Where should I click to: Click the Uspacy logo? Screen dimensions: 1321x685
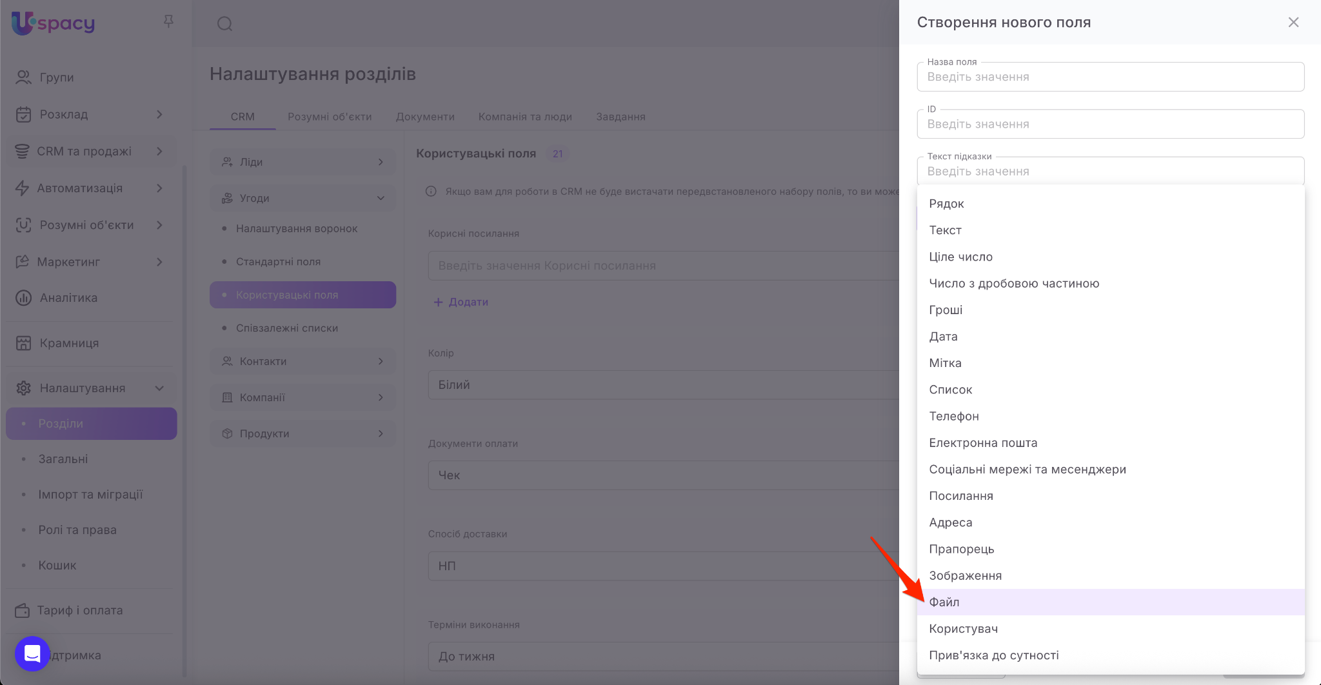pos(54,23)
